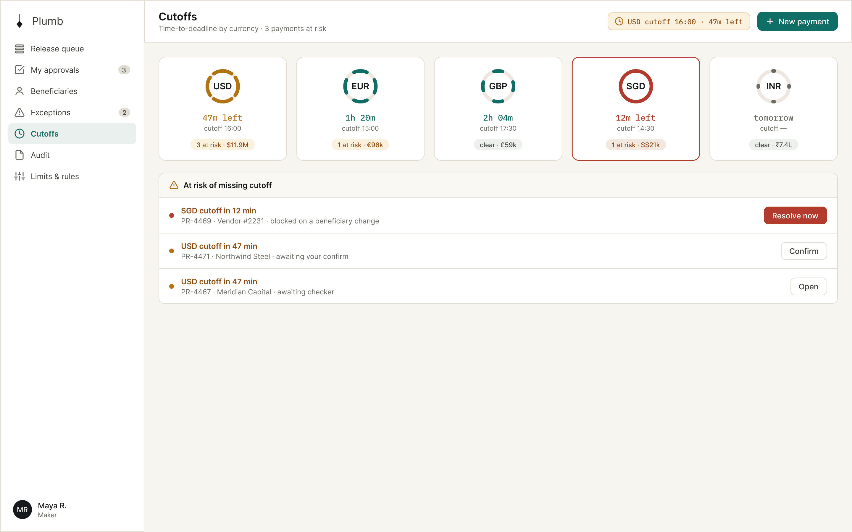Click '47m left' on USD card
The height and width of the screenshot is (532, 852).
tap(222, 118)
